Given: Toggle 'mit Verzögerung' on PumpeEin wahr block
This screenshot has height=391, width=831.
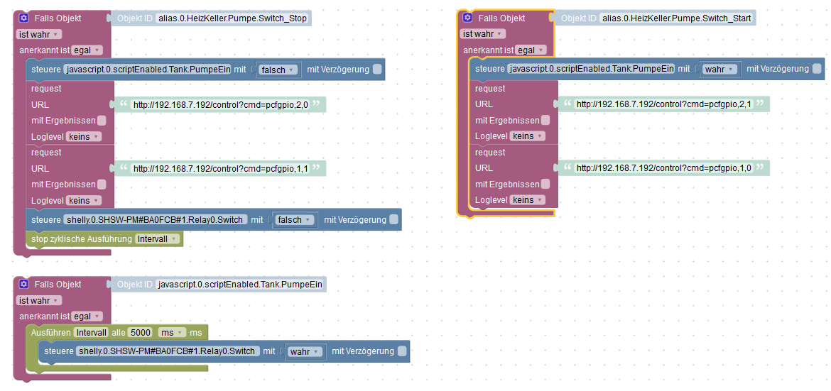Looking at the screenshot, I should [x=817, y=69].
